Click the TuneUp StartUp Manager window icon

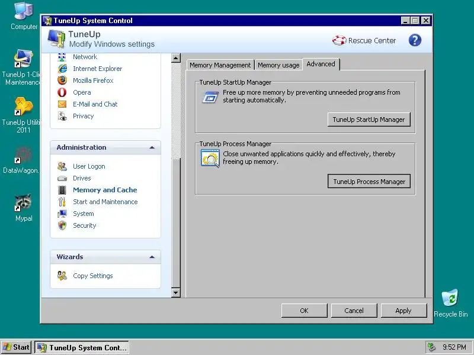[210, 97]
